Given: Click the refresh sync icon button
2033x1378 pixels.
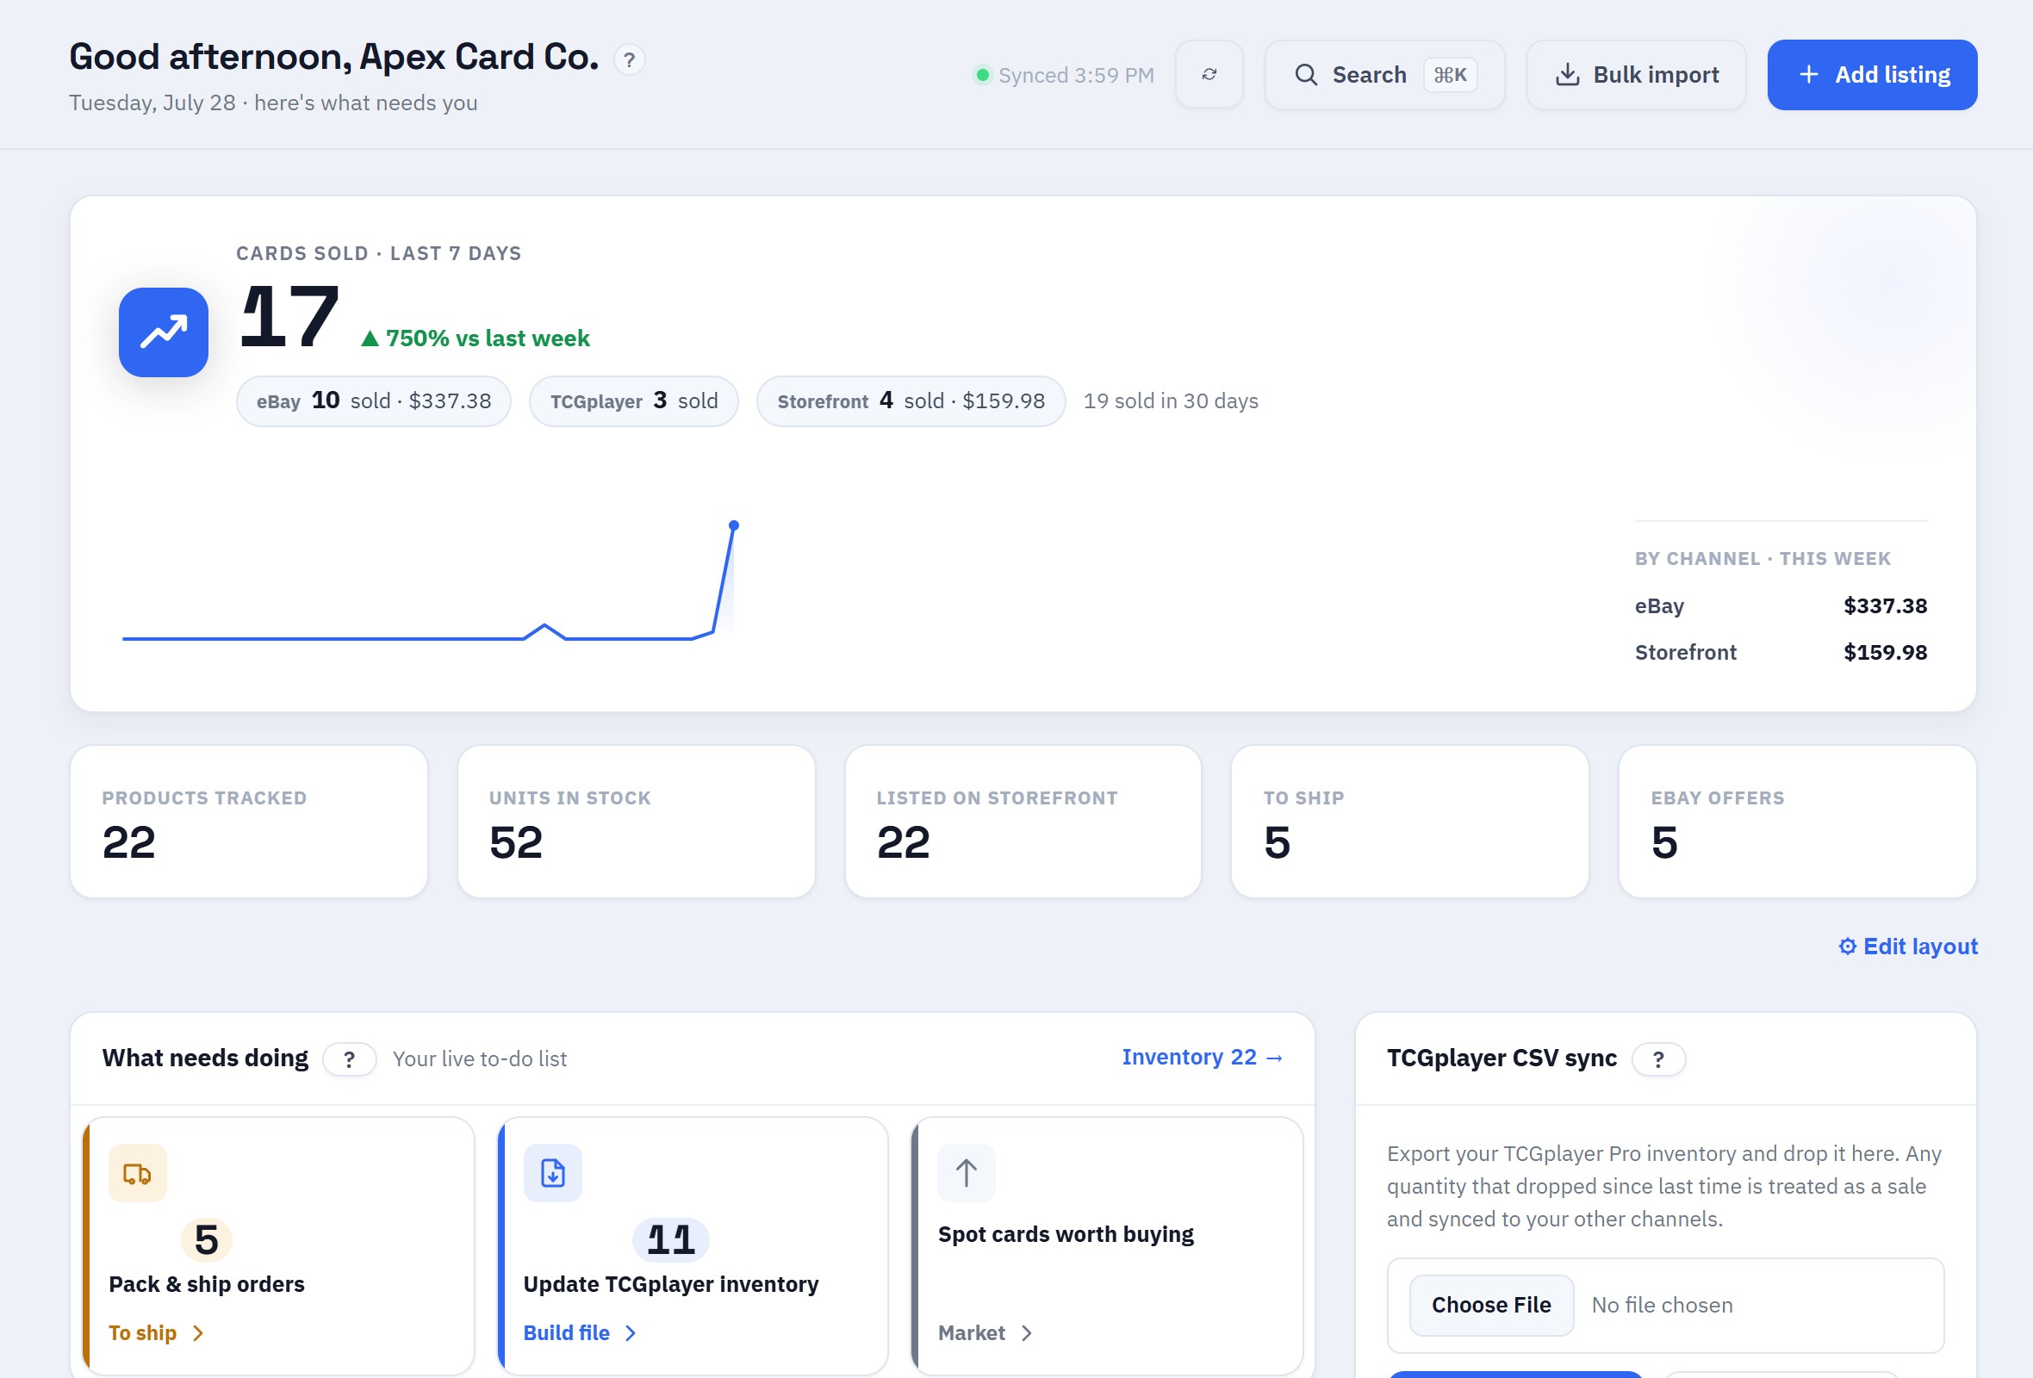Looking at the screenshot, I should pyautogui.click(x=1209, y=74).
